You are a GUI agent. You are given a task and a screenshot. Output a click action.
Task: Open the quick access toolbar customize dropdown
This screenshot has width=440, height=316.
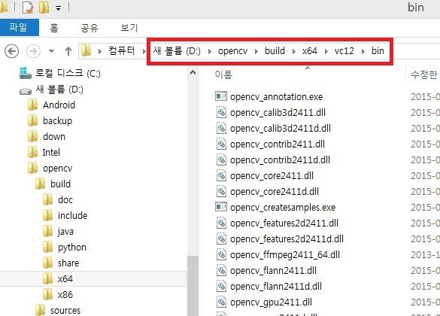(x=58, y=8)
